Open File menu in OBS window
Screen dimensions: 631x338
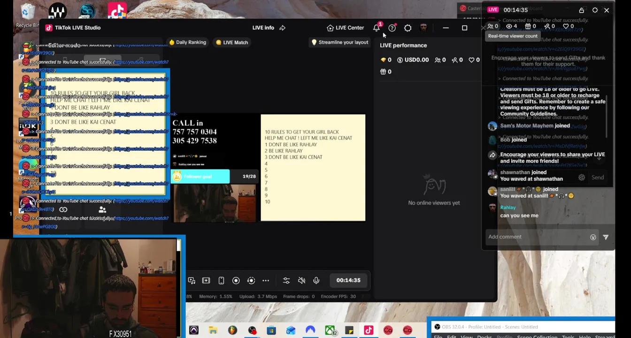tap(438, 337)
